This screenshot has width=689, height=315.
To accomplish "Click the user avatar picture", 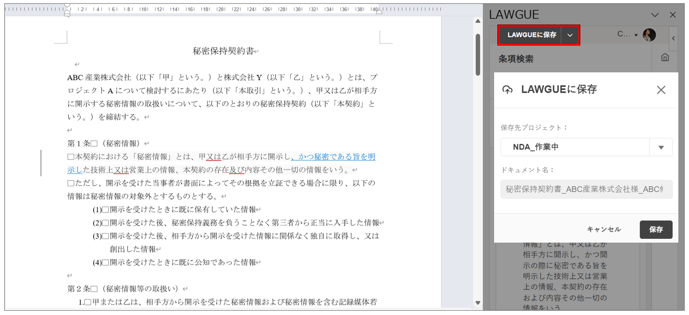I will tap(649, 35).
